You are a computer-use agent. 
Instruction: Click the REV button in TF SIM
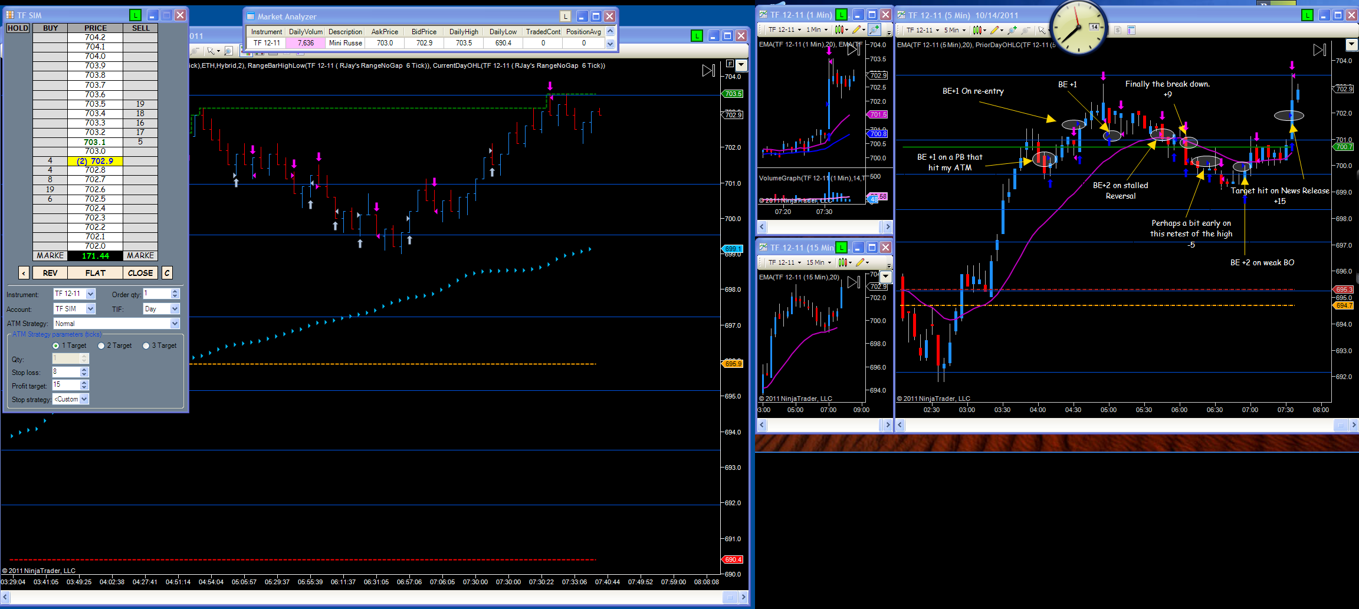coord(50,273)
